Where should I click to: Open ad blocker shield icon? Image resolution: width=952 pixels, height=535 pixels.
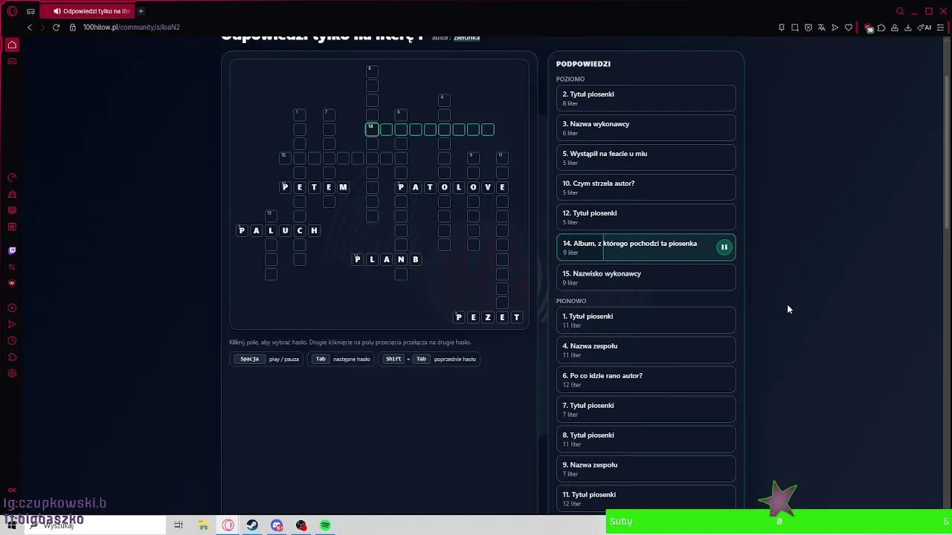(x=808, y=27)
